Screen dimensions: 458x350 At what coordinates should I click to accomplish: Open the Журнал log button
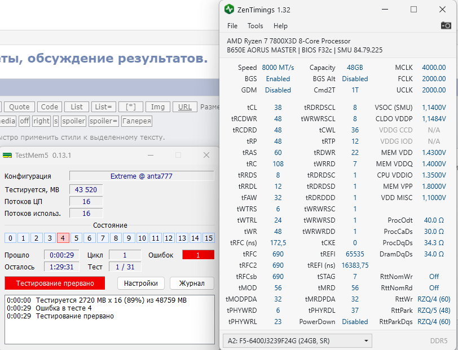coord(192,283)
